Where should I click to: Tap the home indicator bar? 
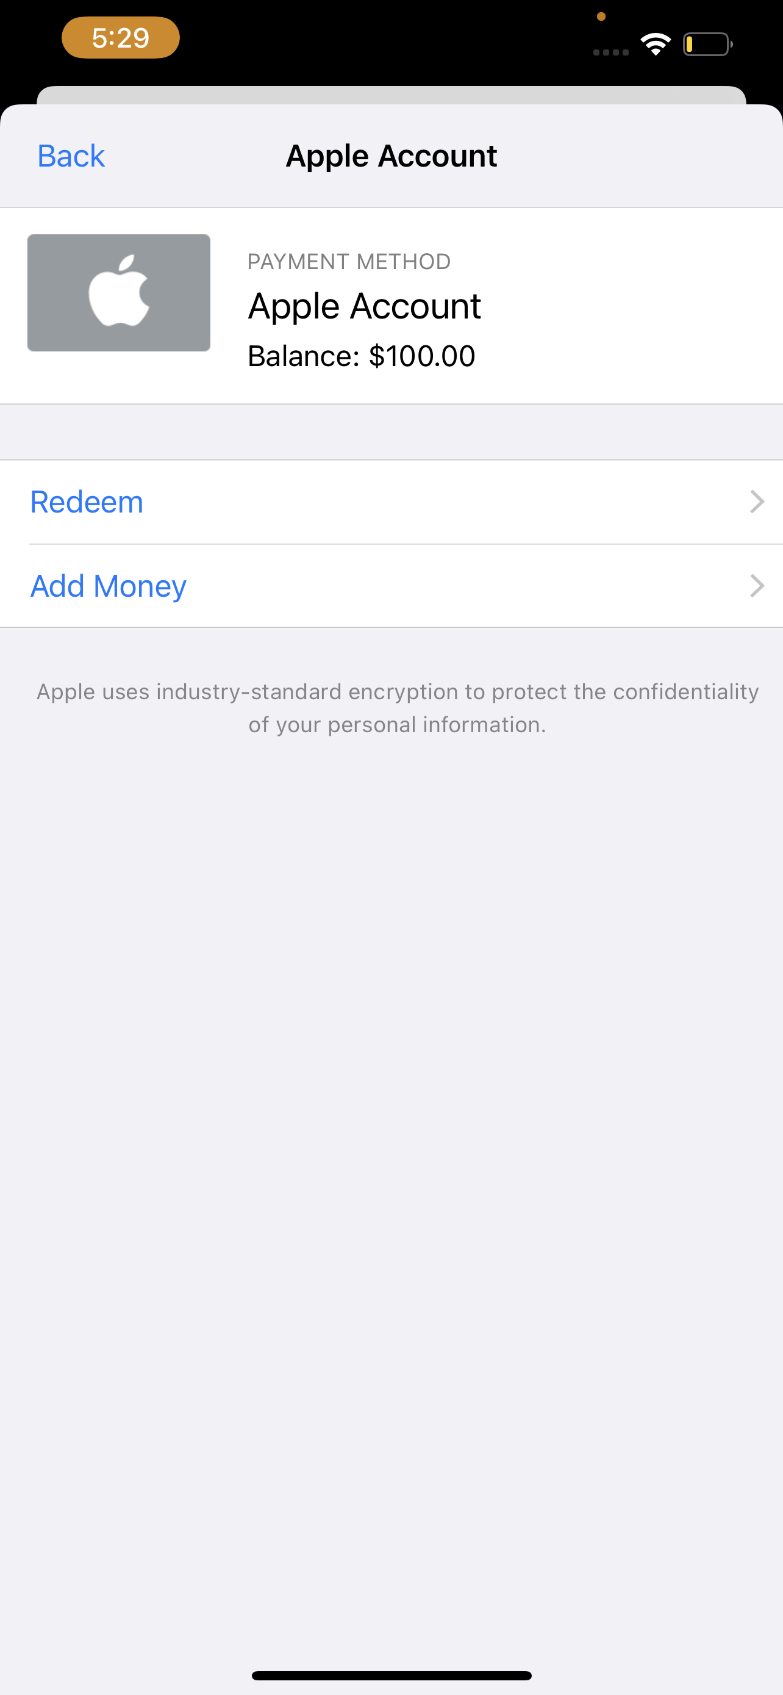point(391,1675)
